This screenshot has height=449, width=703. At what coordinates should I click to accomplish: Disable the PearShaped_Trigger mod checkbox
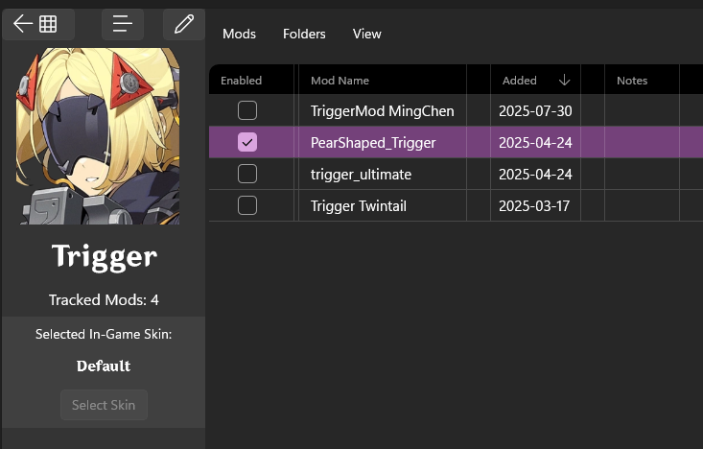pos(247,142)
